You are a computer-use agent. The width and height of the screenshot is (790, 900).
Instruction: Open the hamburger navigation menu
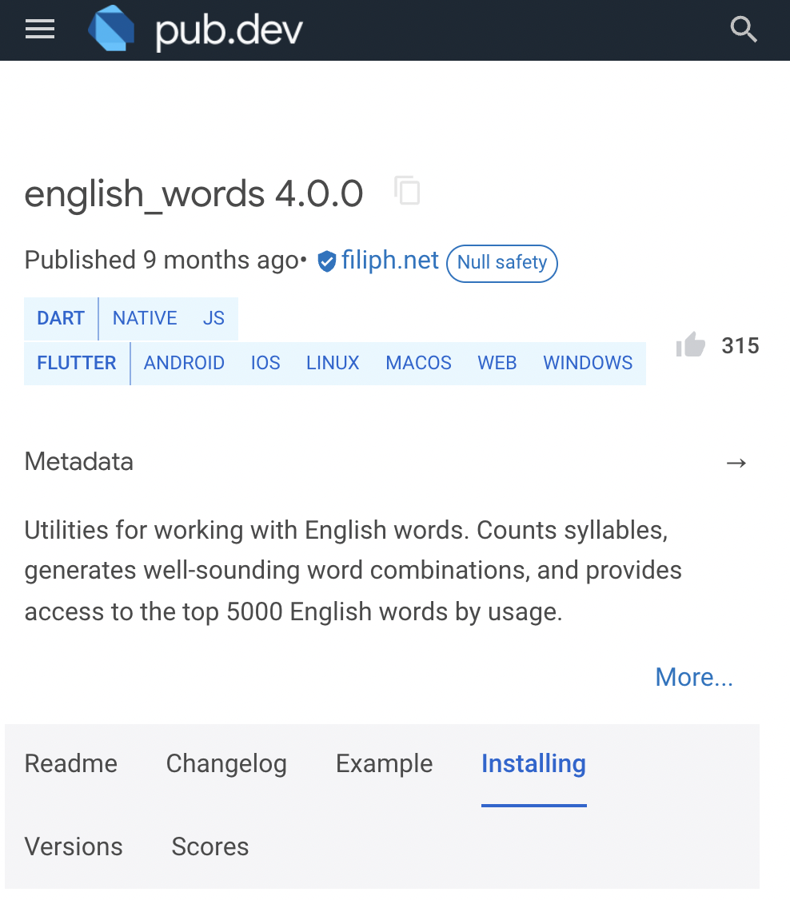point(40,29)
